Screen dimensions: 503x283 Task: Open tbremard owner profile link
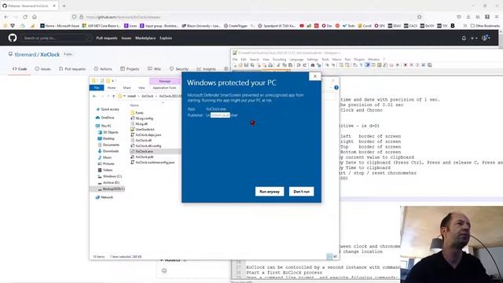click(x=25, y=54)
